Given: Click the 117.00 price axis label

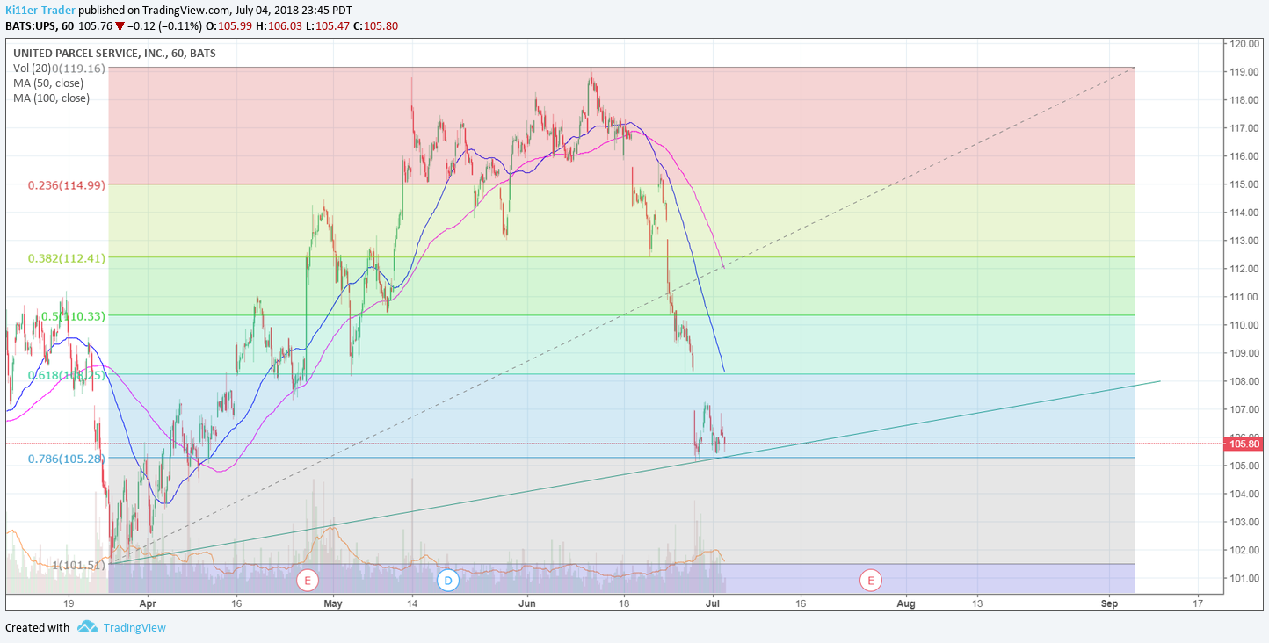Looking at the screenshot, I should coord(1246,127).
